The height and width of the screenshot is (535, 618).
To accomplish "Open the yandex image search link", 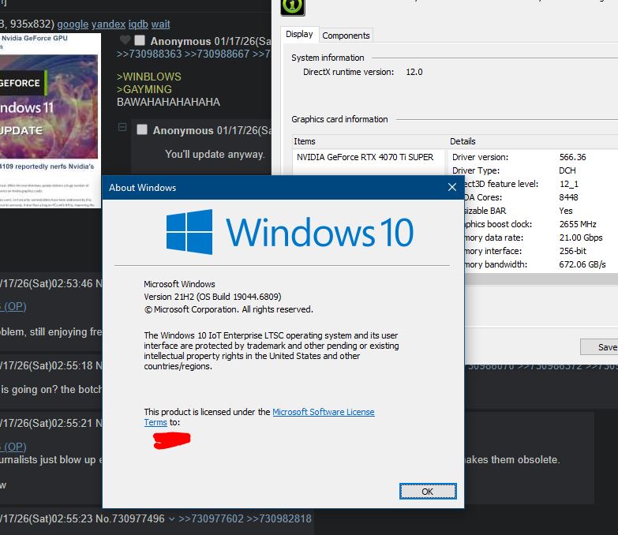I will (x=108, y=24).
